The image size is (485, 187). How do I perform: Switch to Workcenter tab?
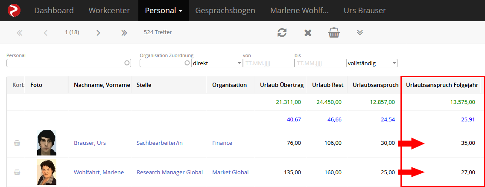(x=109, y=11)
